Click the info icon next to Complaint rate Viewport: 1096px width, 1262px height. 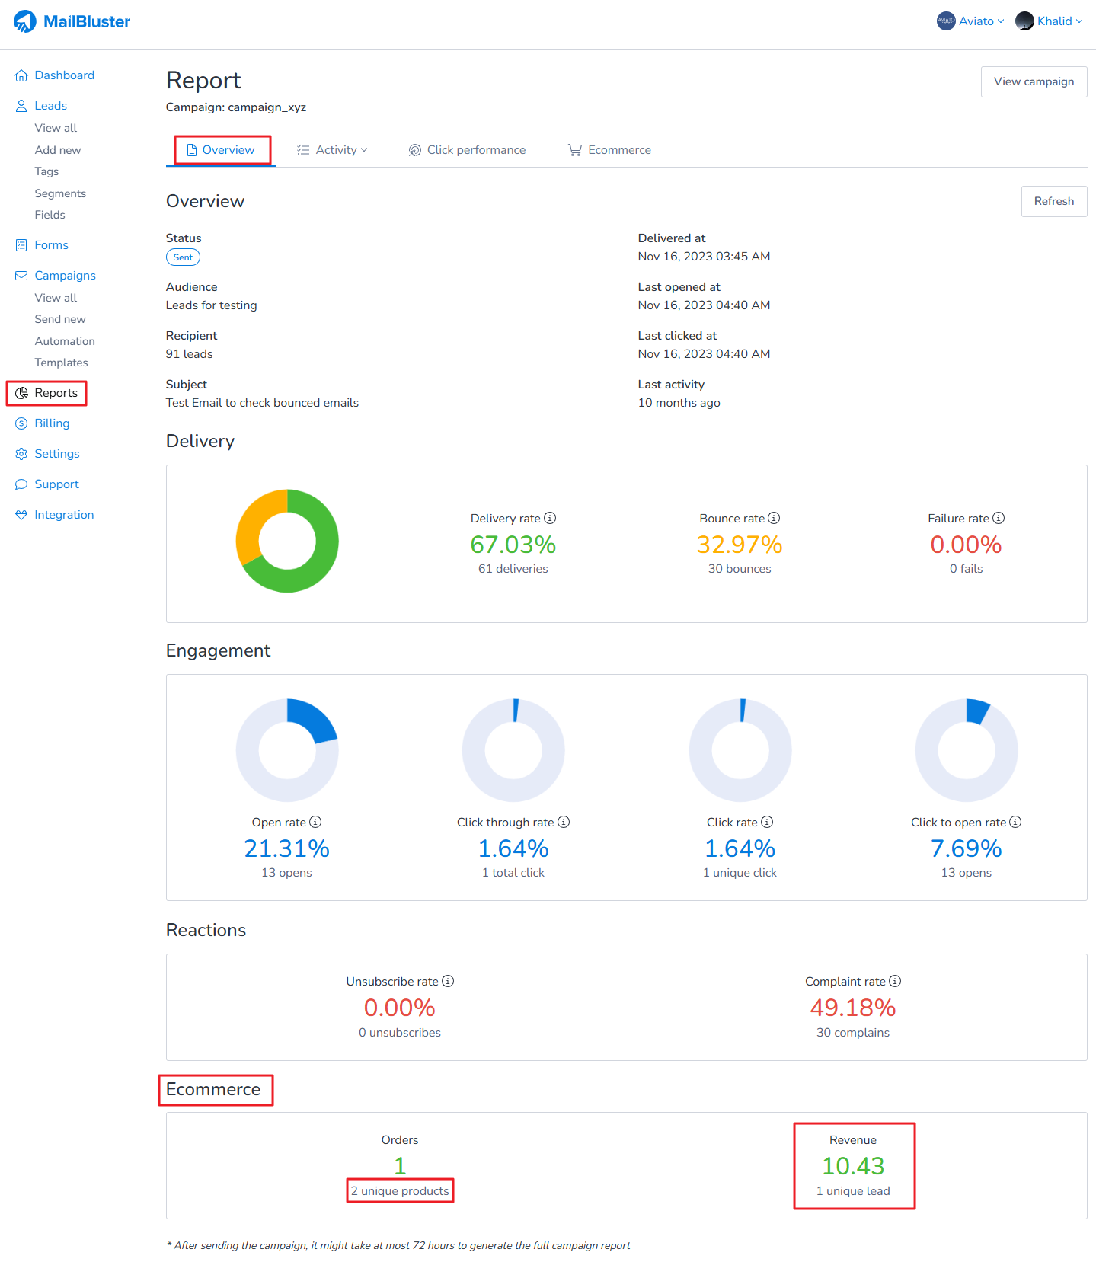895,981
